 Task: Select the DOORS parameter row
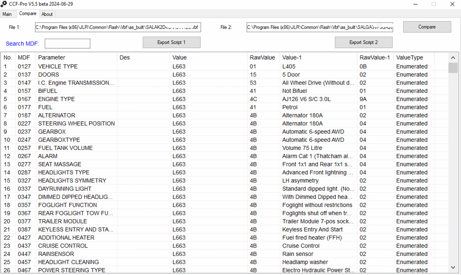coord(224,74)
